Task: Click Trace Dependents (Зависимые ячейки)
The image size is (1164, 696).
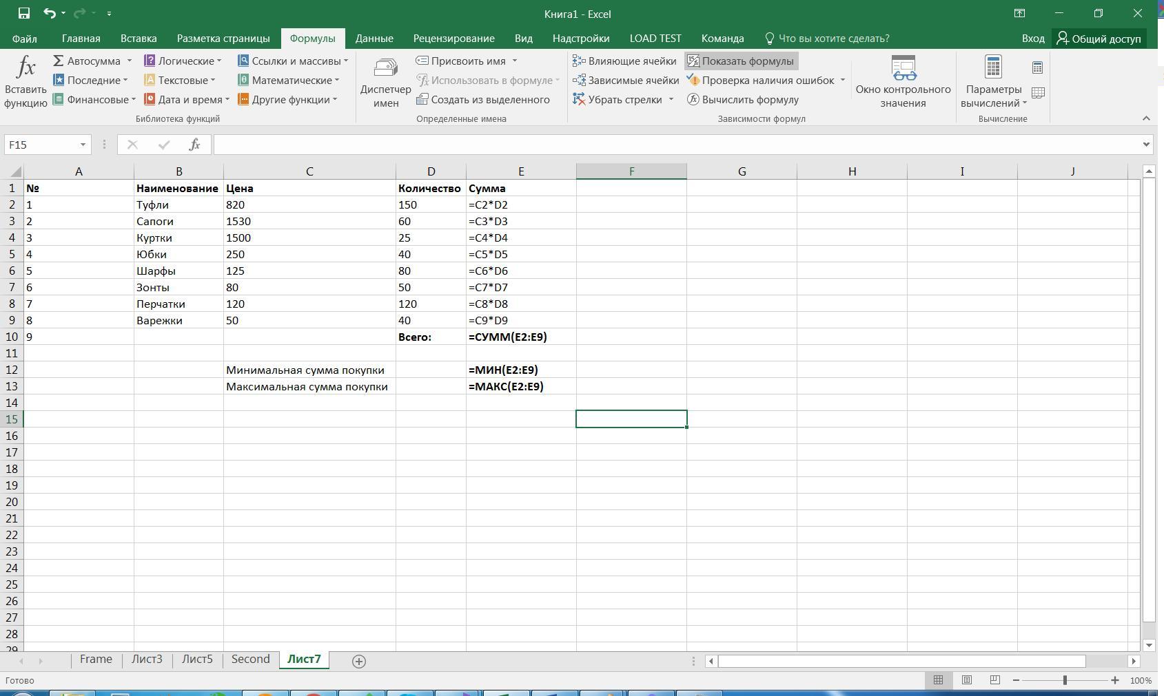Action: coord(626,81)
